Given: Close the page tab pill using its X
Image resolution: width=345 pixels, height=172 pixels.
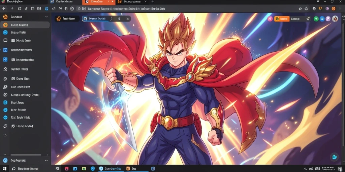Looking at the screenshot, I should pyautogui.click(x=127, y=19).
